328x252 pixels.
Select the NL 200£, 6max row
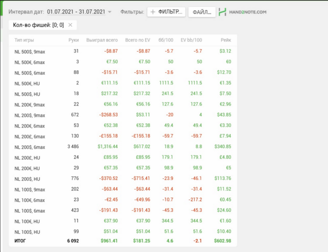123,136
